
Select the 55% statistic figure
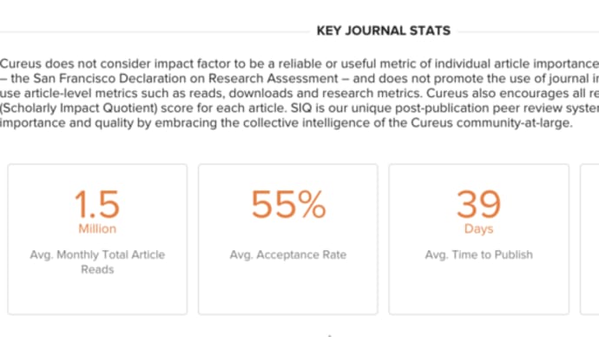tap(288, 205)
